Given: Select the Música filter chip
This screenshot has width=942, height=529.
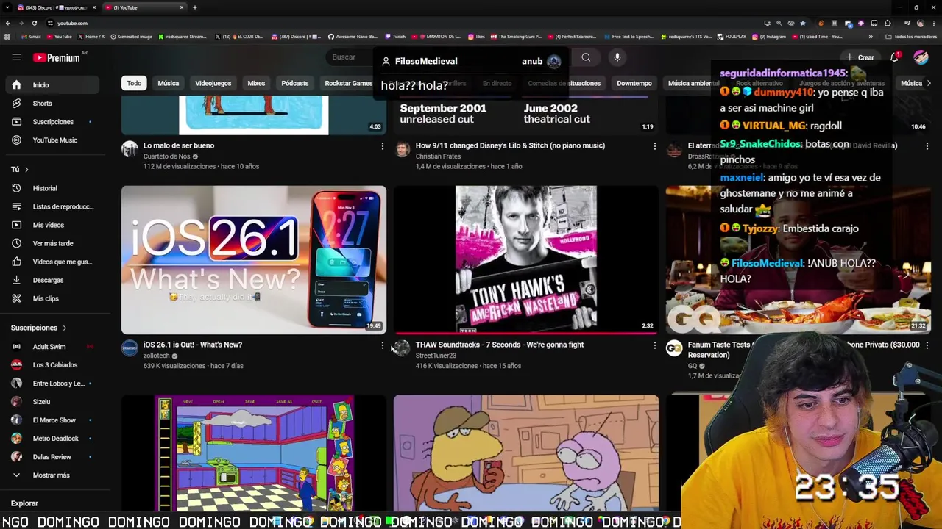Looking at the screenshot, I should (x=169, y=83).
